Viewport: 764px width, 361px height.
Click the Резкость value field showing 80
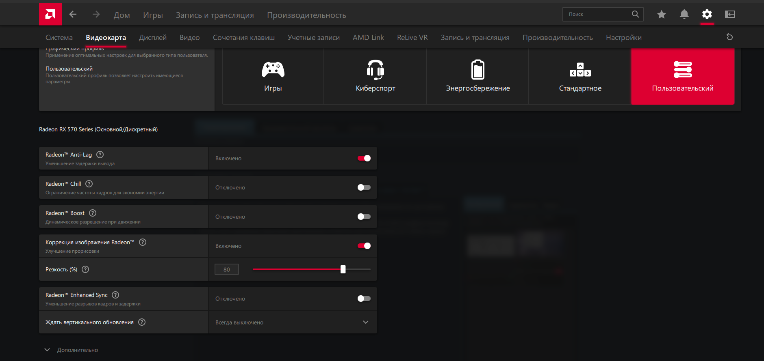coord(227,269)
